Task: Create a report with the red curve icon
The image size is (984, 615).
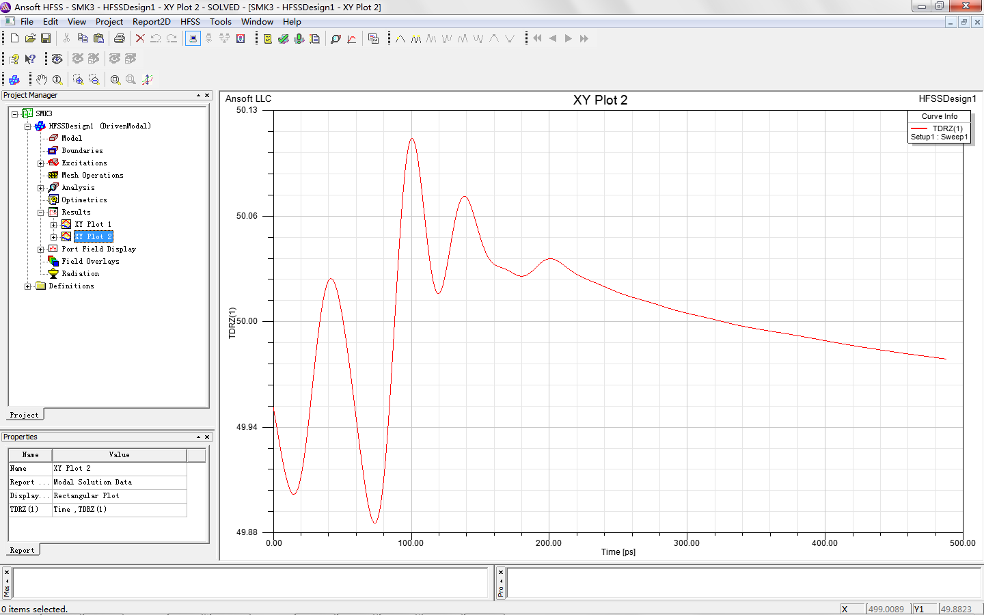Action: (x=351, y=39)
